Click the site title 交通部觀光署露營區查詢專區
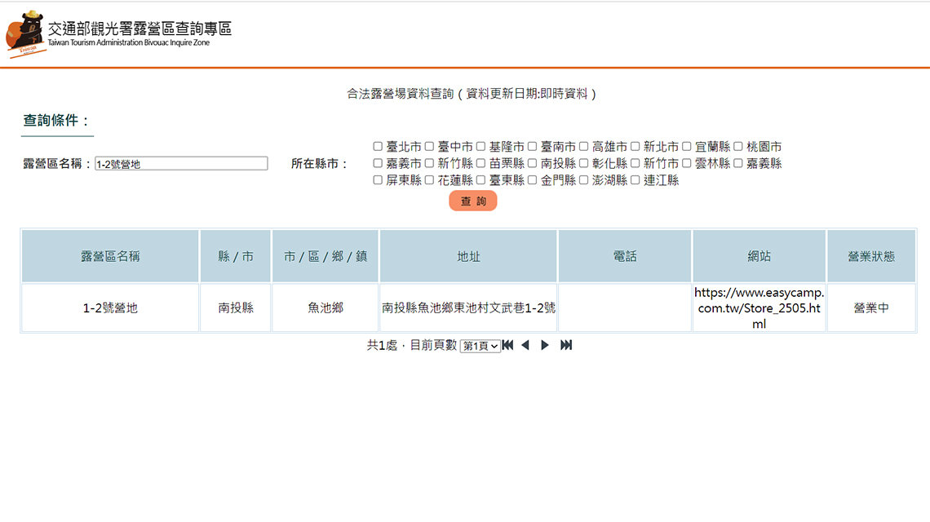 pyautogui.click(x=139, y=29)
